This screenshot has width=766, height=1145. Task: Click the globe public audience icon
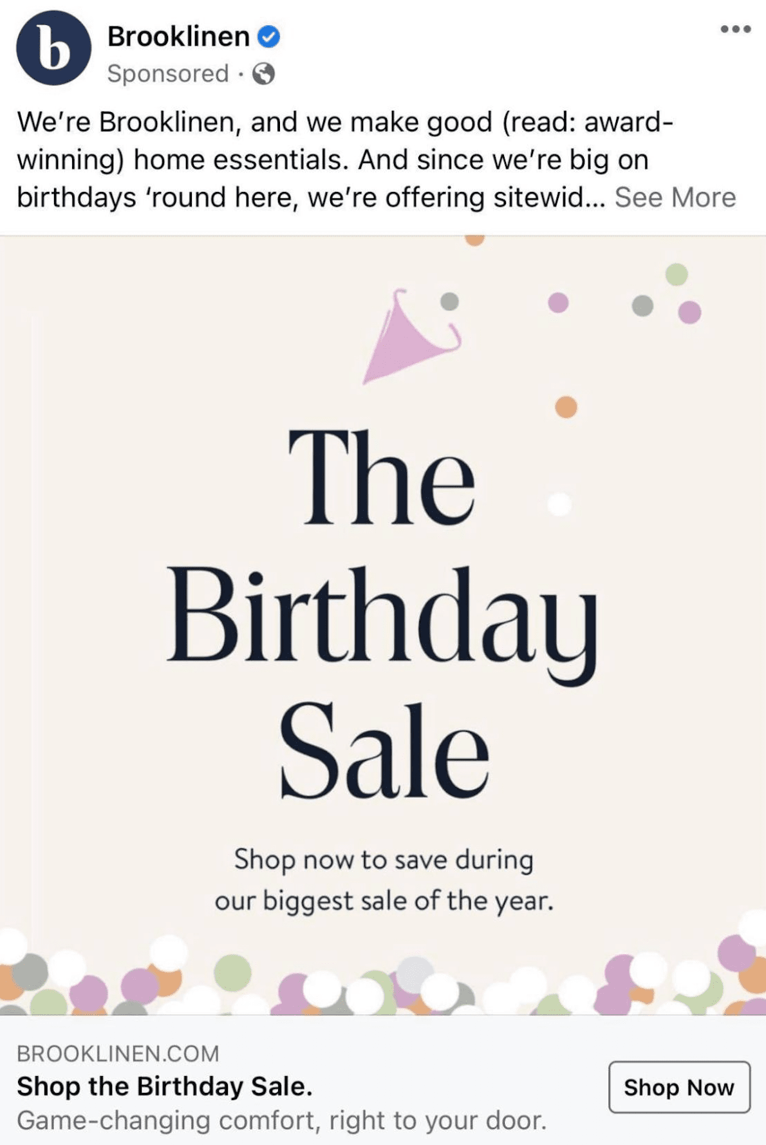click(263, 73)
